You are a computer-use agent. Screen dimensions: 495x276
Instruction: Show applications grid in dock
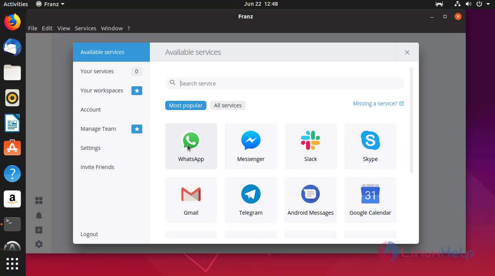[x=12, y=264]
